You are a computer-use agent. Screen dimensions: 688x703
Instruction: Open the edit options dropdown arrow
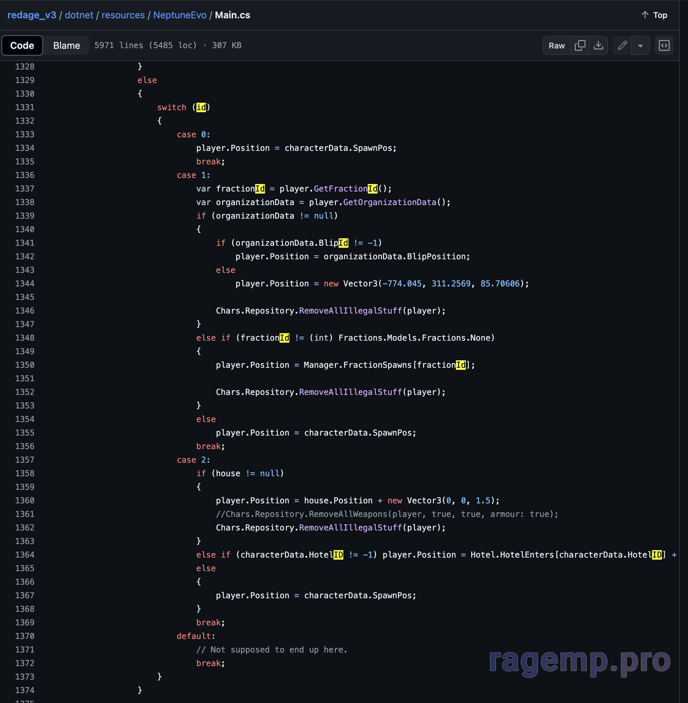640,45
